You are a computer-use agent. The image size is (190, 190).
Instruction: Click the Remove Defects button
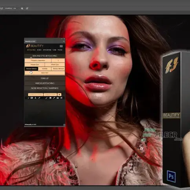tap(31, 69)
